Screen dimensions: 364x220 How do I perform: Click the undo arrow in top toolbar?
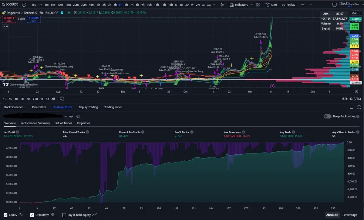[303, 5]
